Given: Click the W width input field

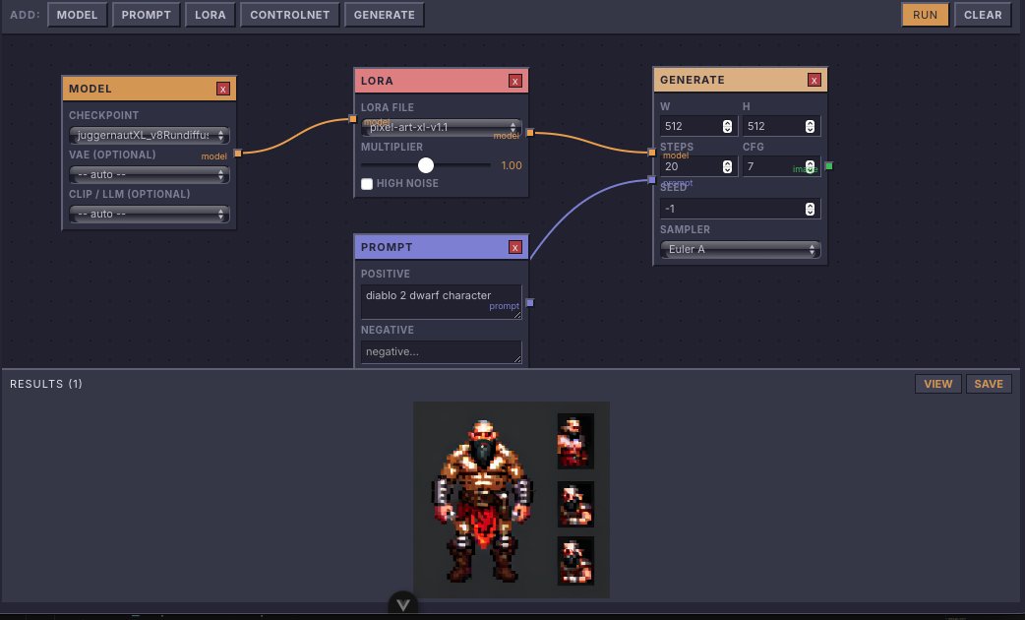Looking at the screenshot, I should [x=698, y=126].
